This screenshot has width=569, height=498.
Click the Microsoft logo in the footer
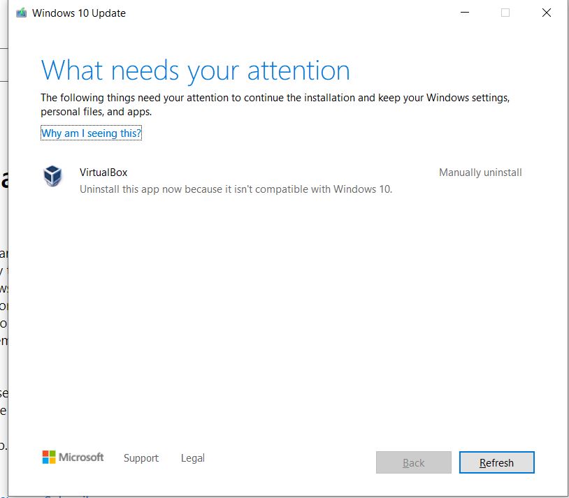pos(73,457)
